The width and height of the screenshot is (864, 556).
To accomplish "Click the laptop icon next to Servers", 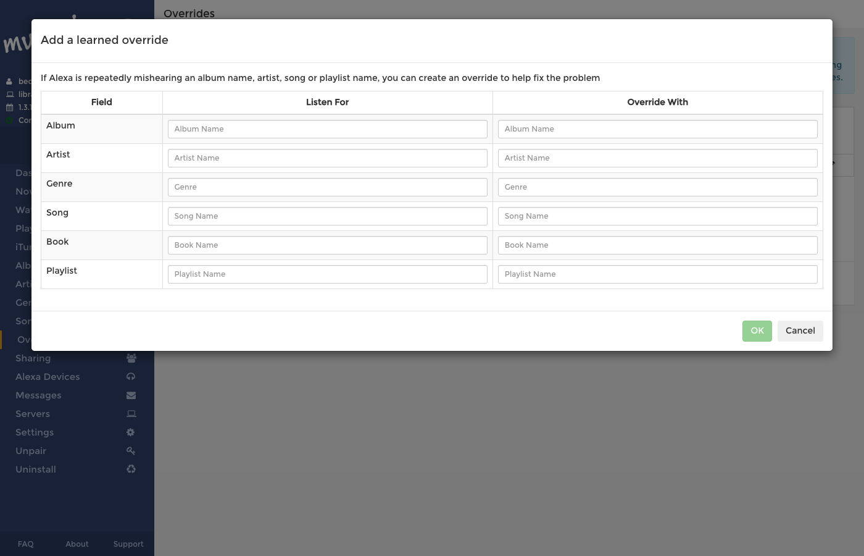I will pos(131,413).
